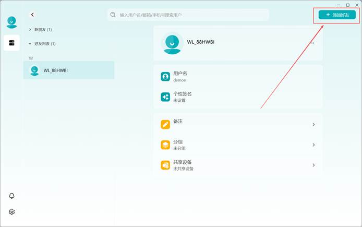Screen dimensions: 362x227
Task: Open the device list sidebar icon
Action: 11,43
